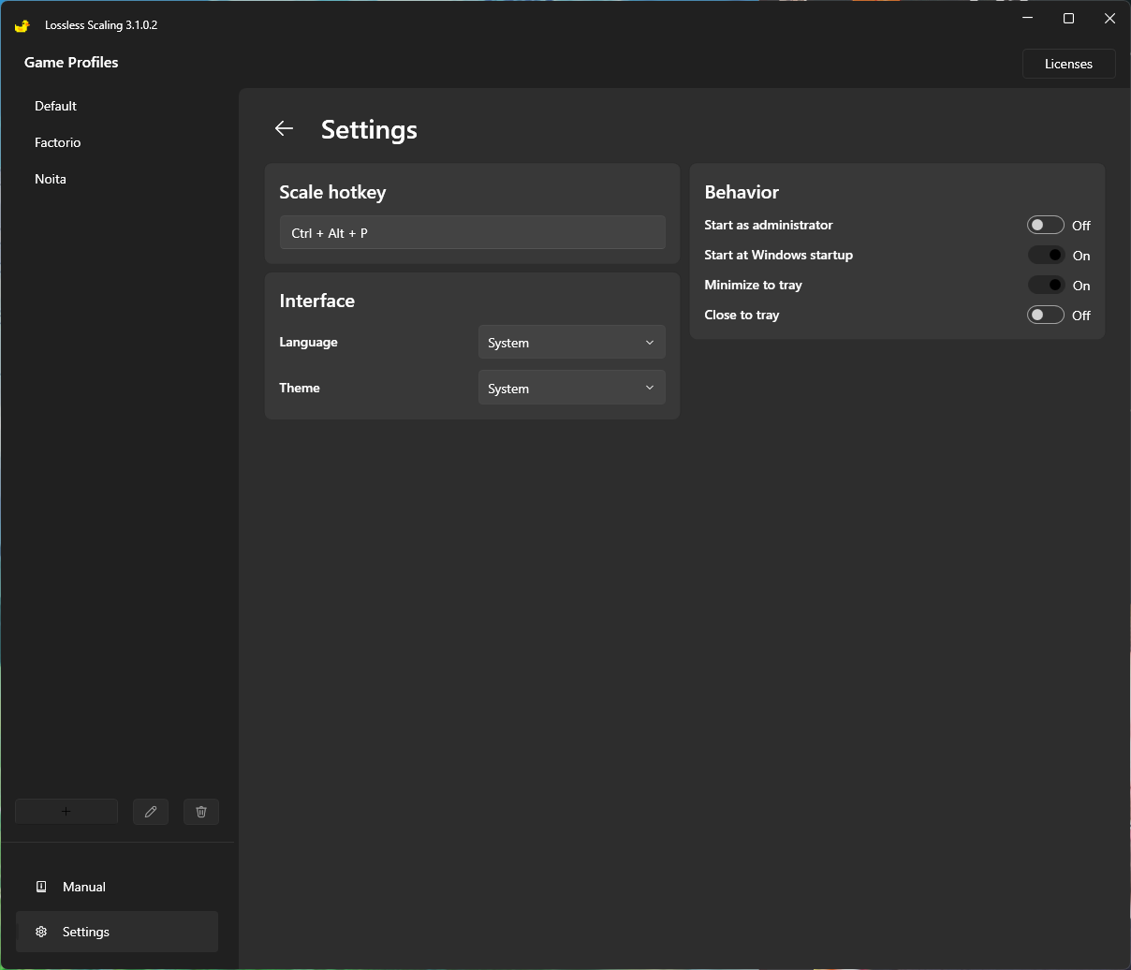Click the delete profile trash icon
This screenshot has width=1131, height=970.
[201, 812]
